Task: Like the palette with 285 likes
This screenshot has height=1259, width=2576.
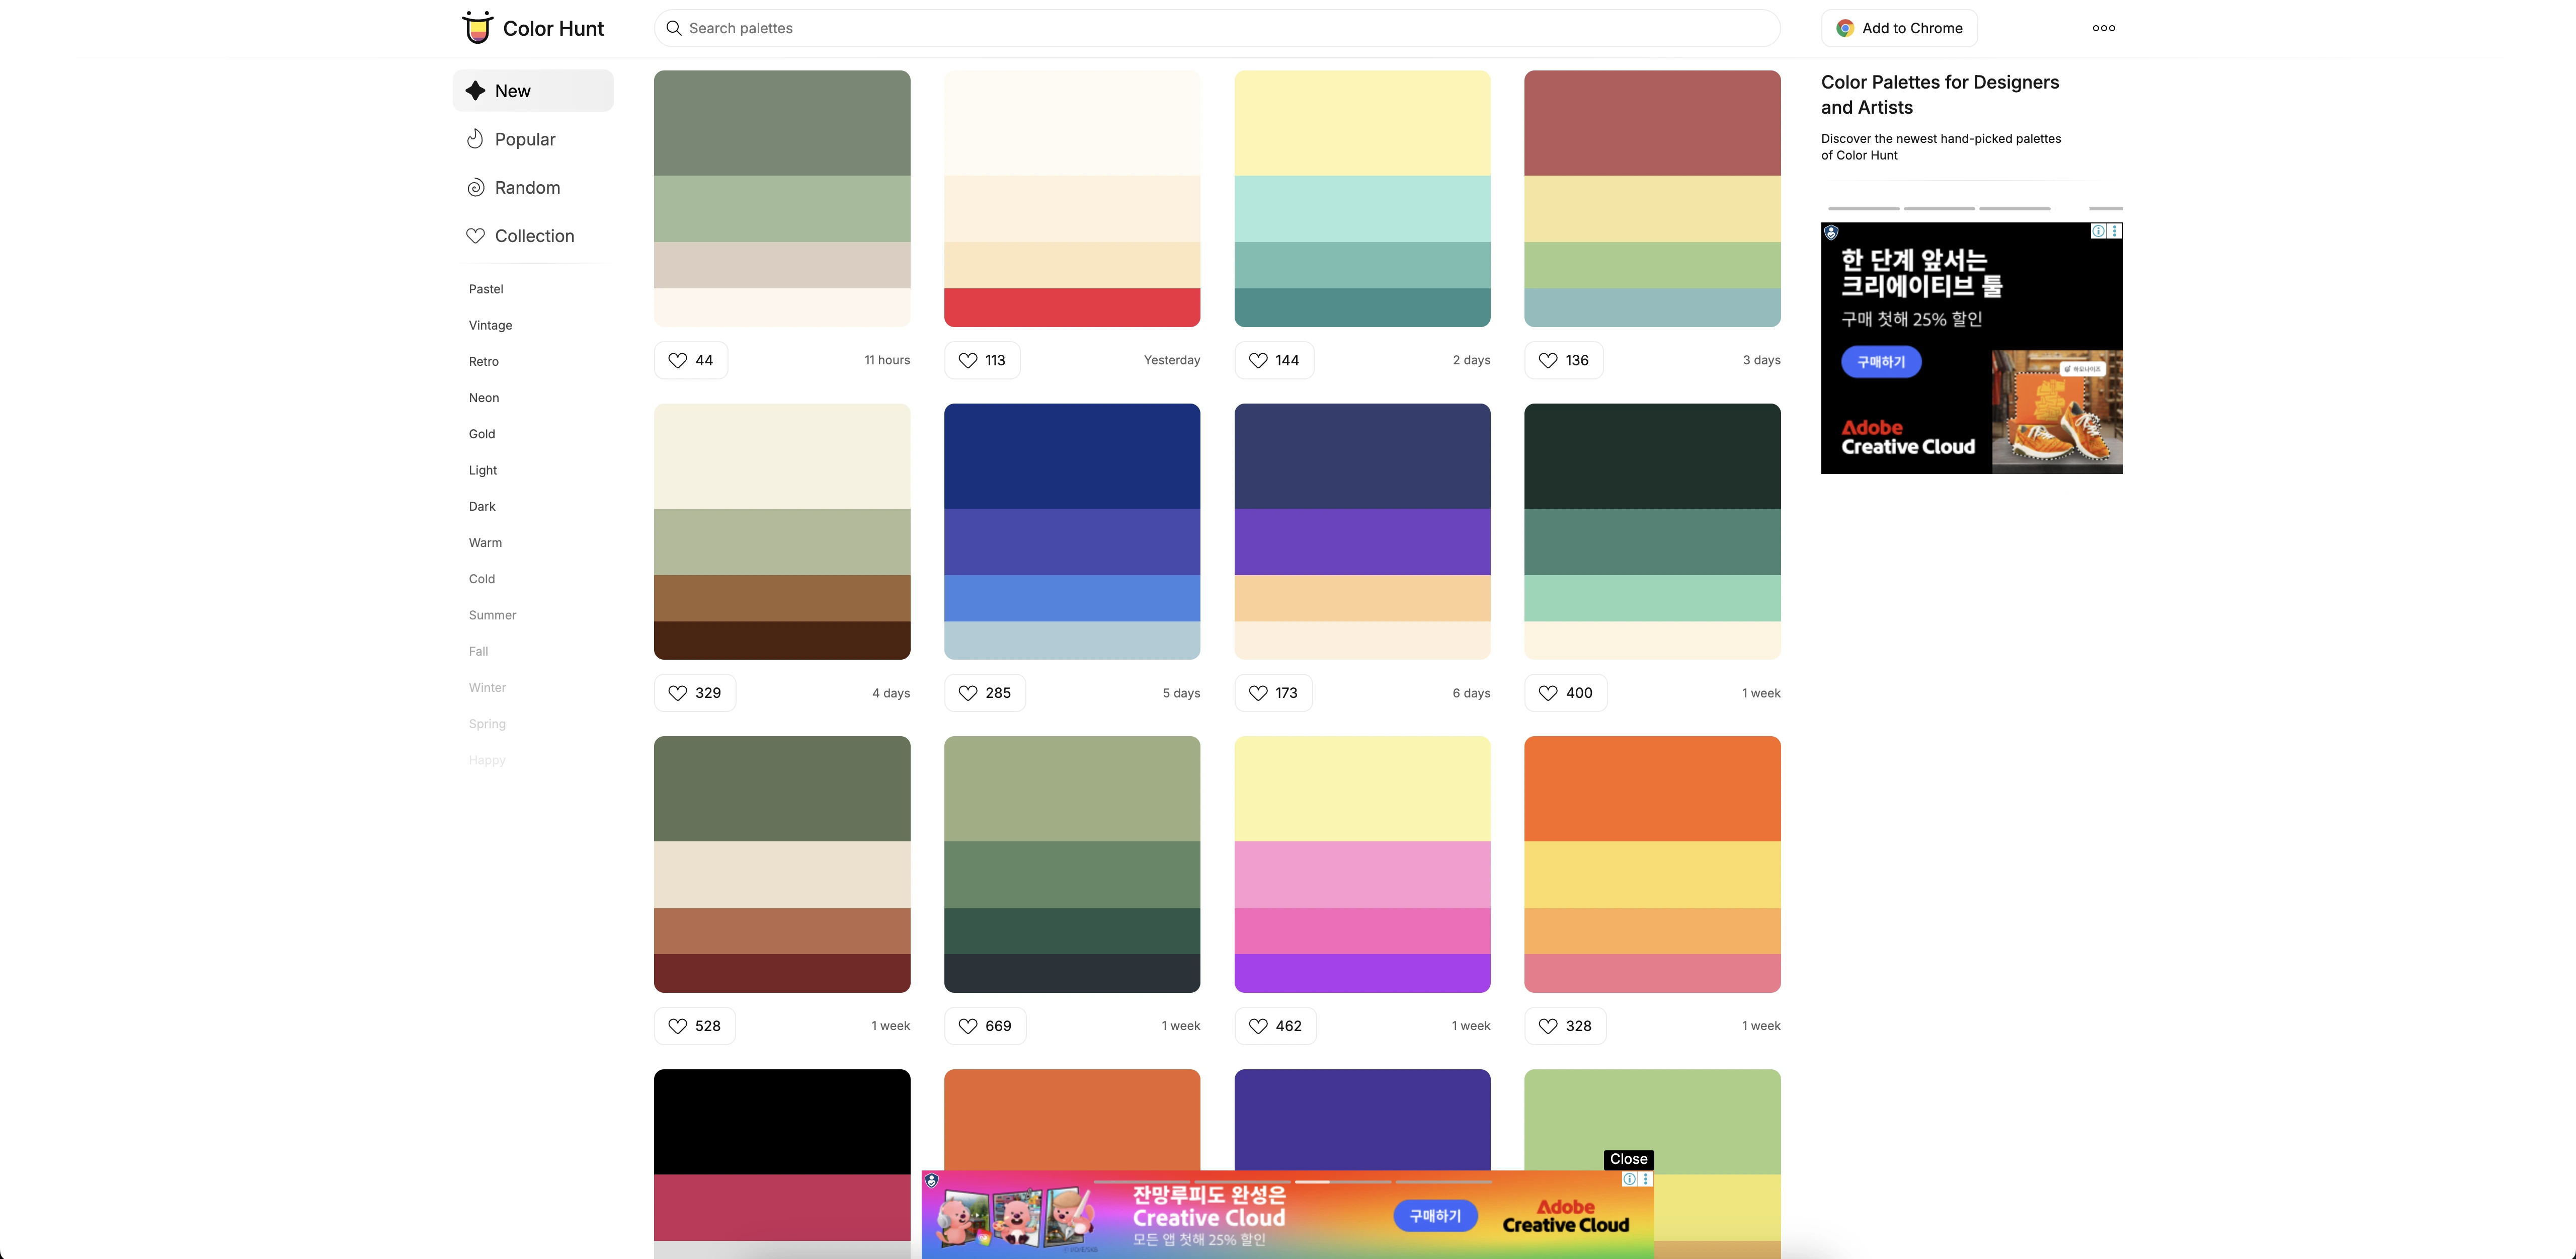Action: coord(985,693)
